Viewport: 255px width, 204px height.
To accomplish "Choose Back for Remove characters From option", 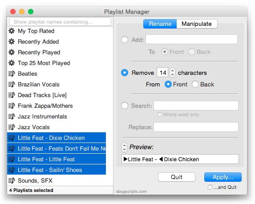I will (x=195, y=84).
